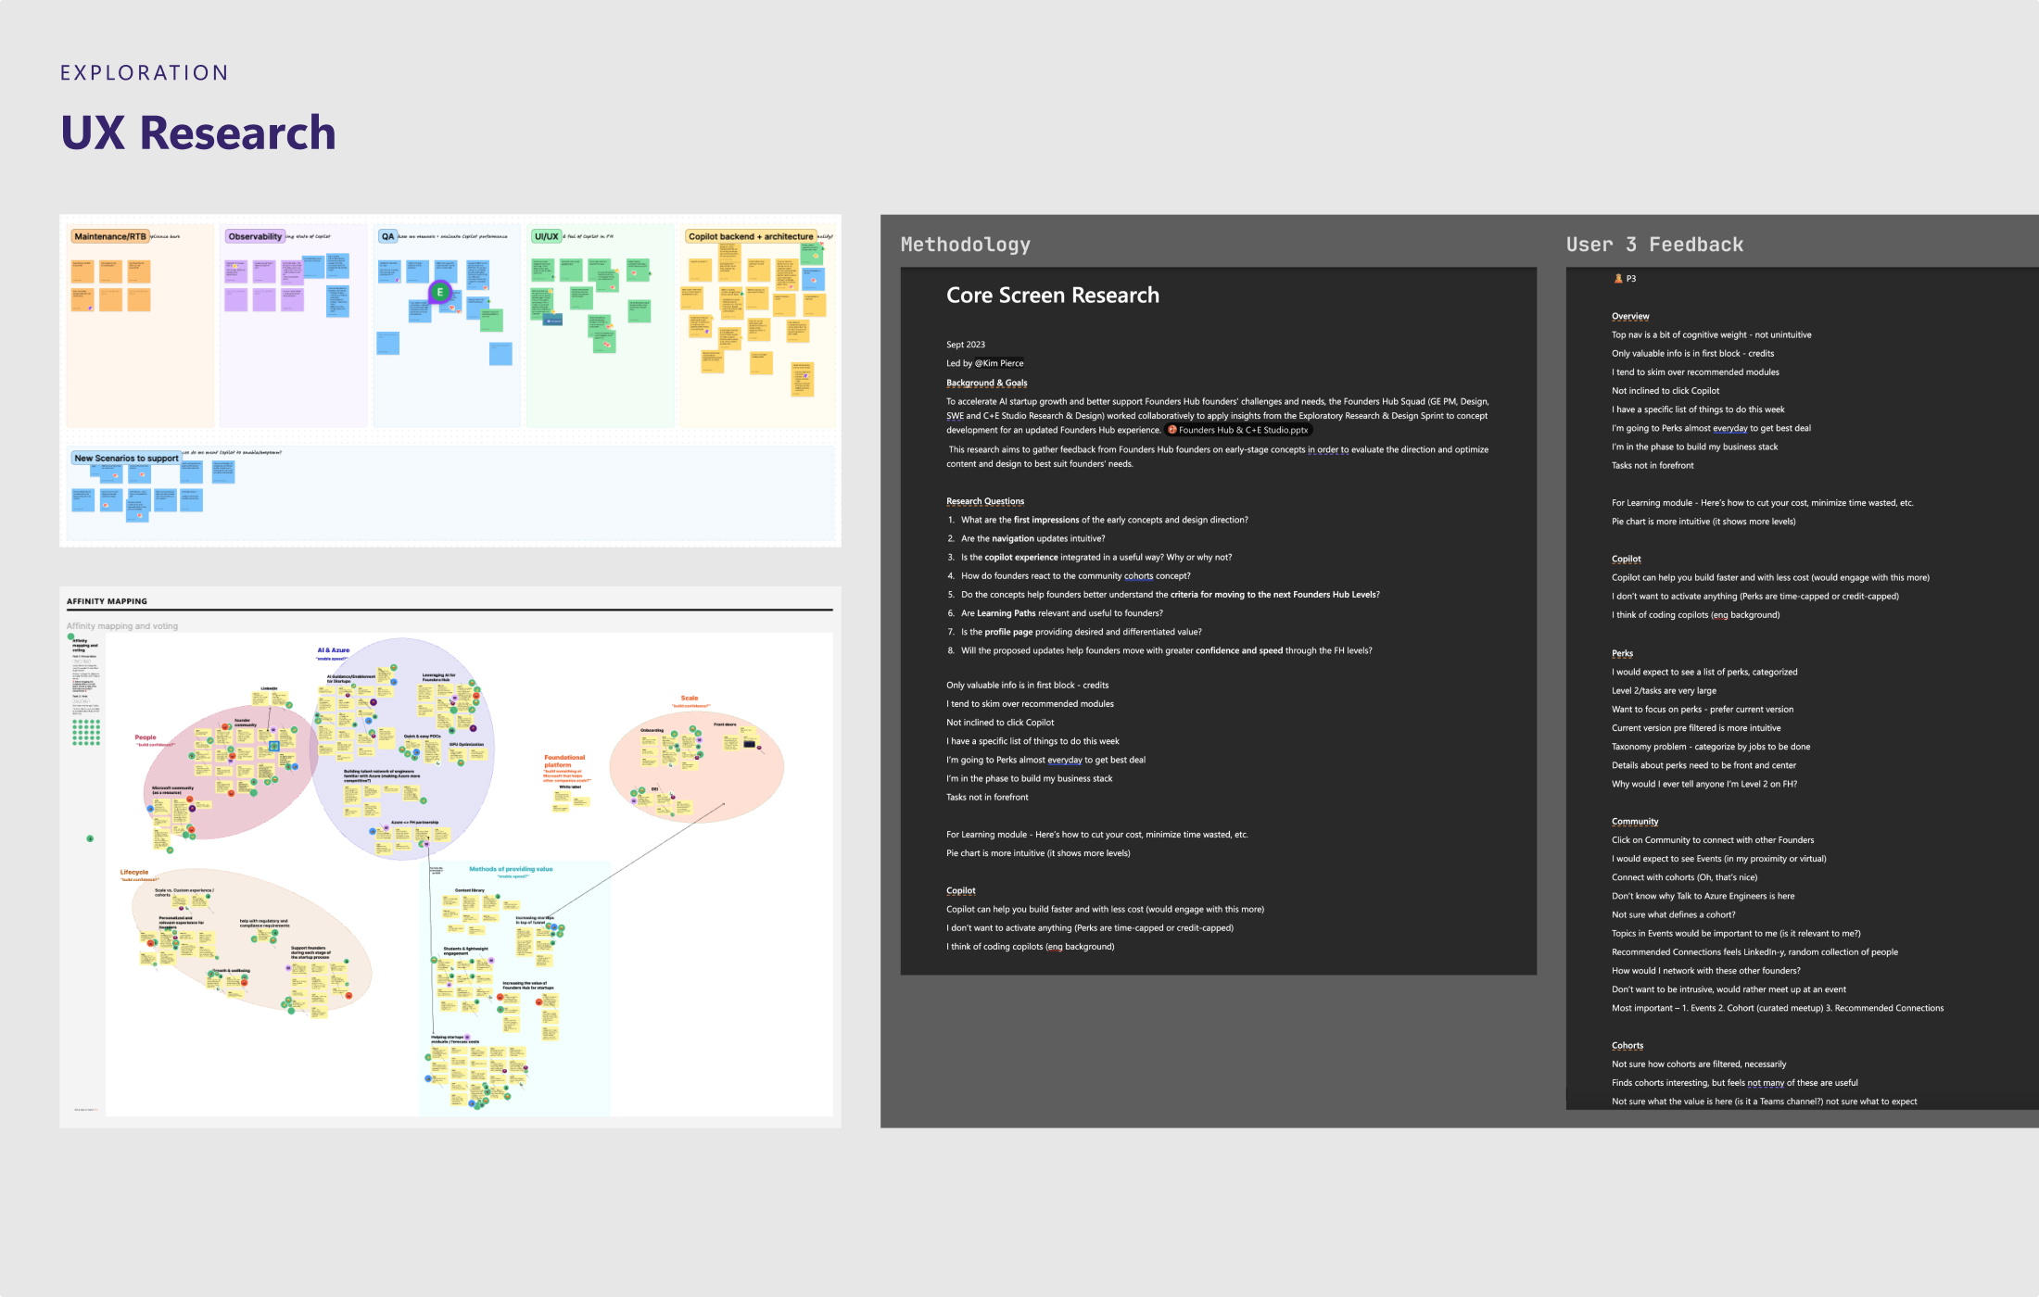Click the UX Research title
Image resolution: width=2039 pixels, height=1297 pixels.
point(198,132)
